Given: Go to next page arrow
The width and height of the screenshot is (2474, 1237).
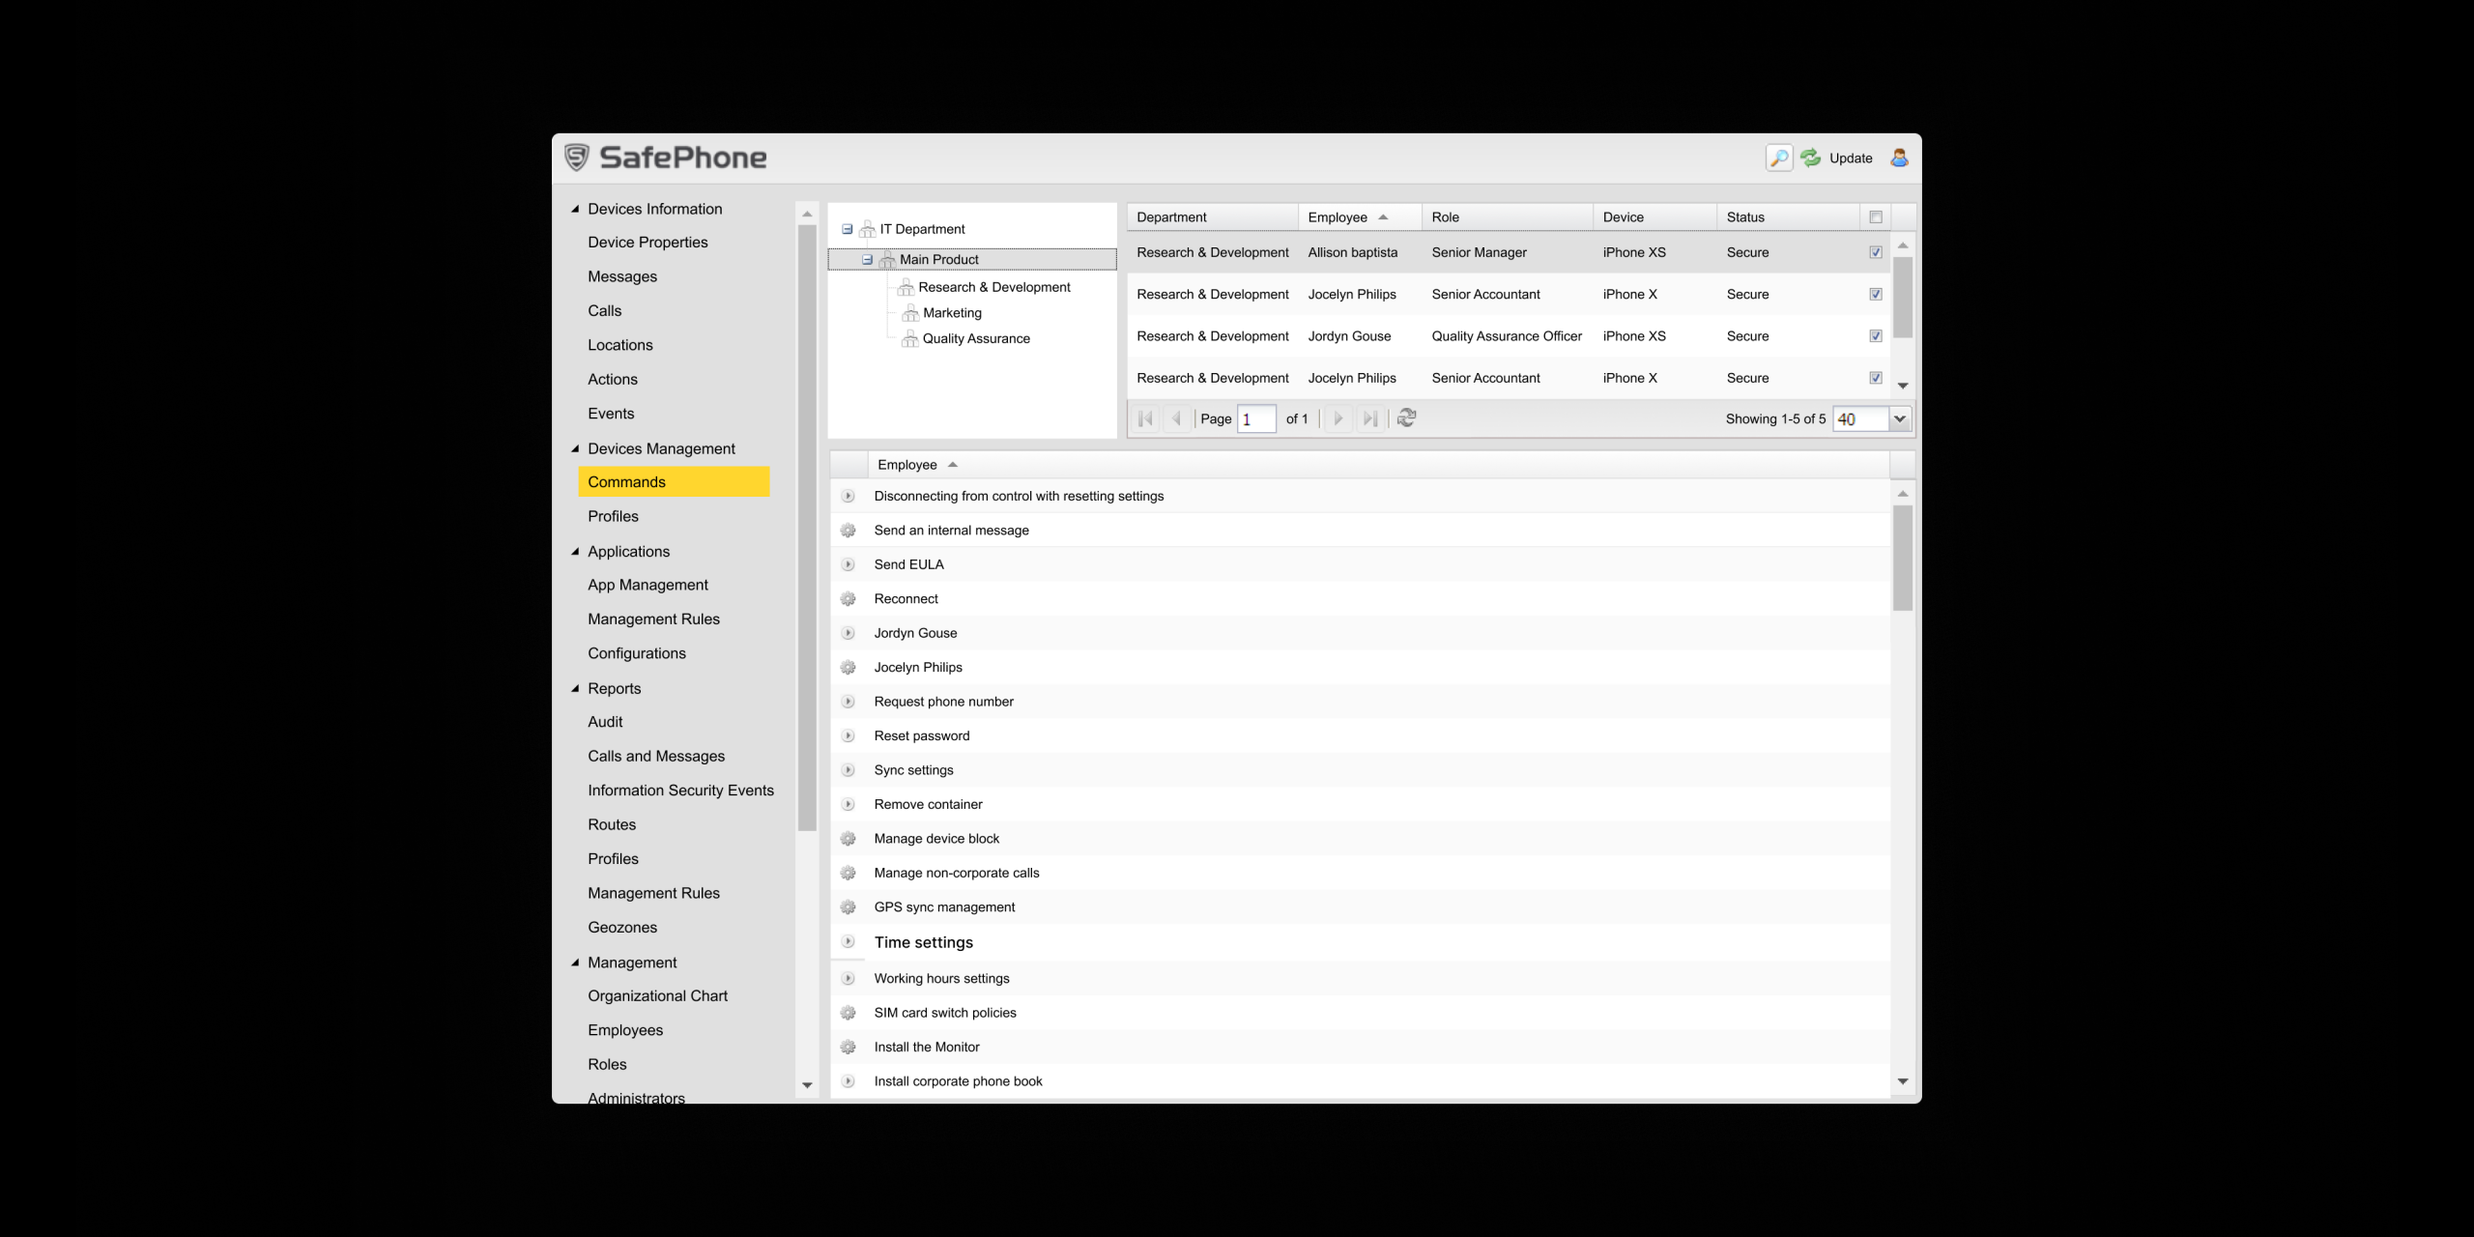Looking at the screenshot, I should [x=1338, y=418].
